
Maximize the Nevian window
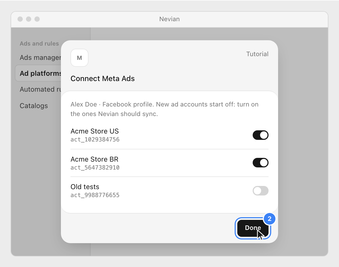37,19
